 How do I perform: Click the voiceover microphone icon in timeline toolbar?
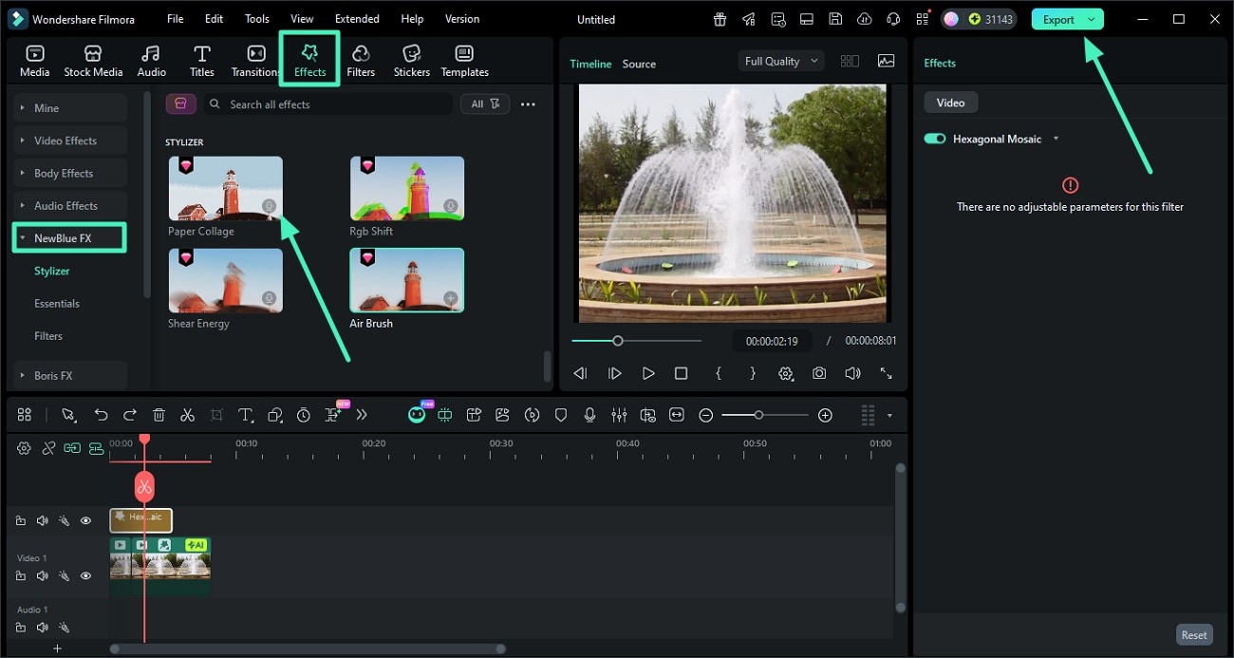tap(589, 415)
